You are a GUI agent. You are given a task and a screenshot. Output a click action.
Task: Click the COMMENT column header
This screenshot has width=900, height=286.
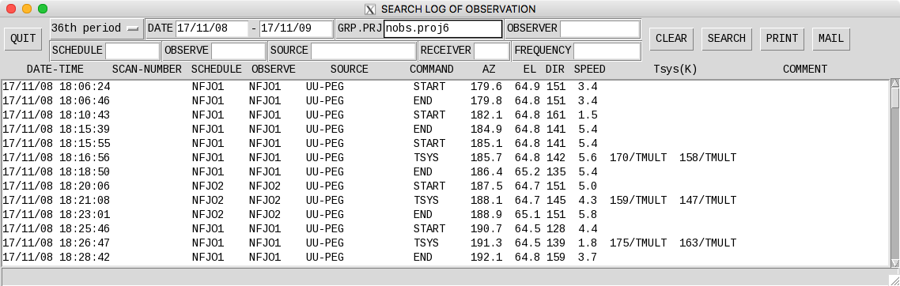click(805, 70)
